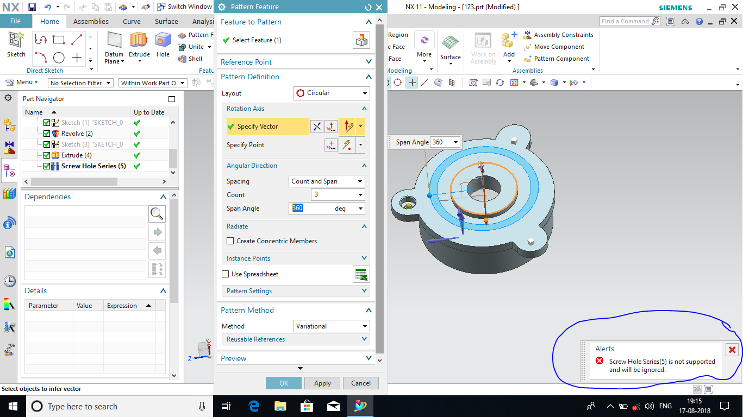Screen dimensions: 743x417
Task: Click the Span Angle input field
Action: coord(311,208)
